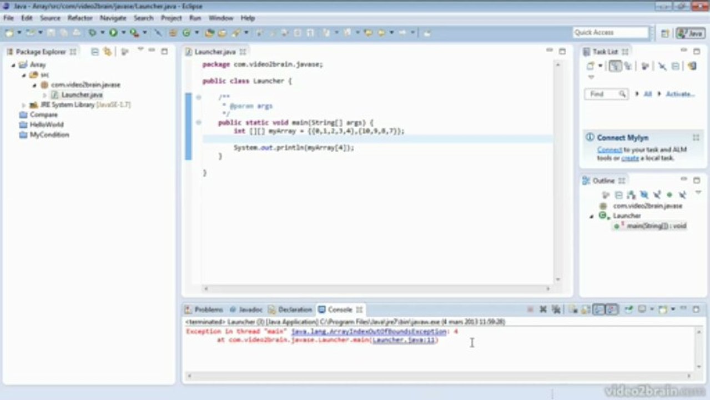Image resolution: width=710 pixels, height=400 pixels.
Task: Click Remove Launch icon in Console
Action: [543, 309]
